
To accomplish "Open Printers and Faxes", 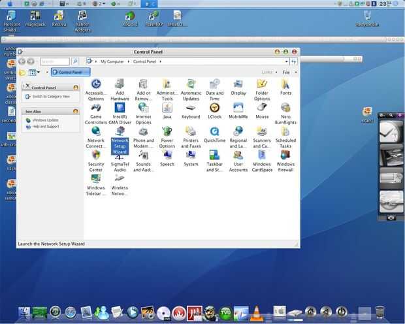I will [191, 137].
